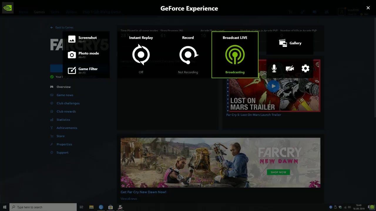Screen dimensions: 376x211
Task: Close the GeForce Experience overlay
Action: coord(368,8)
